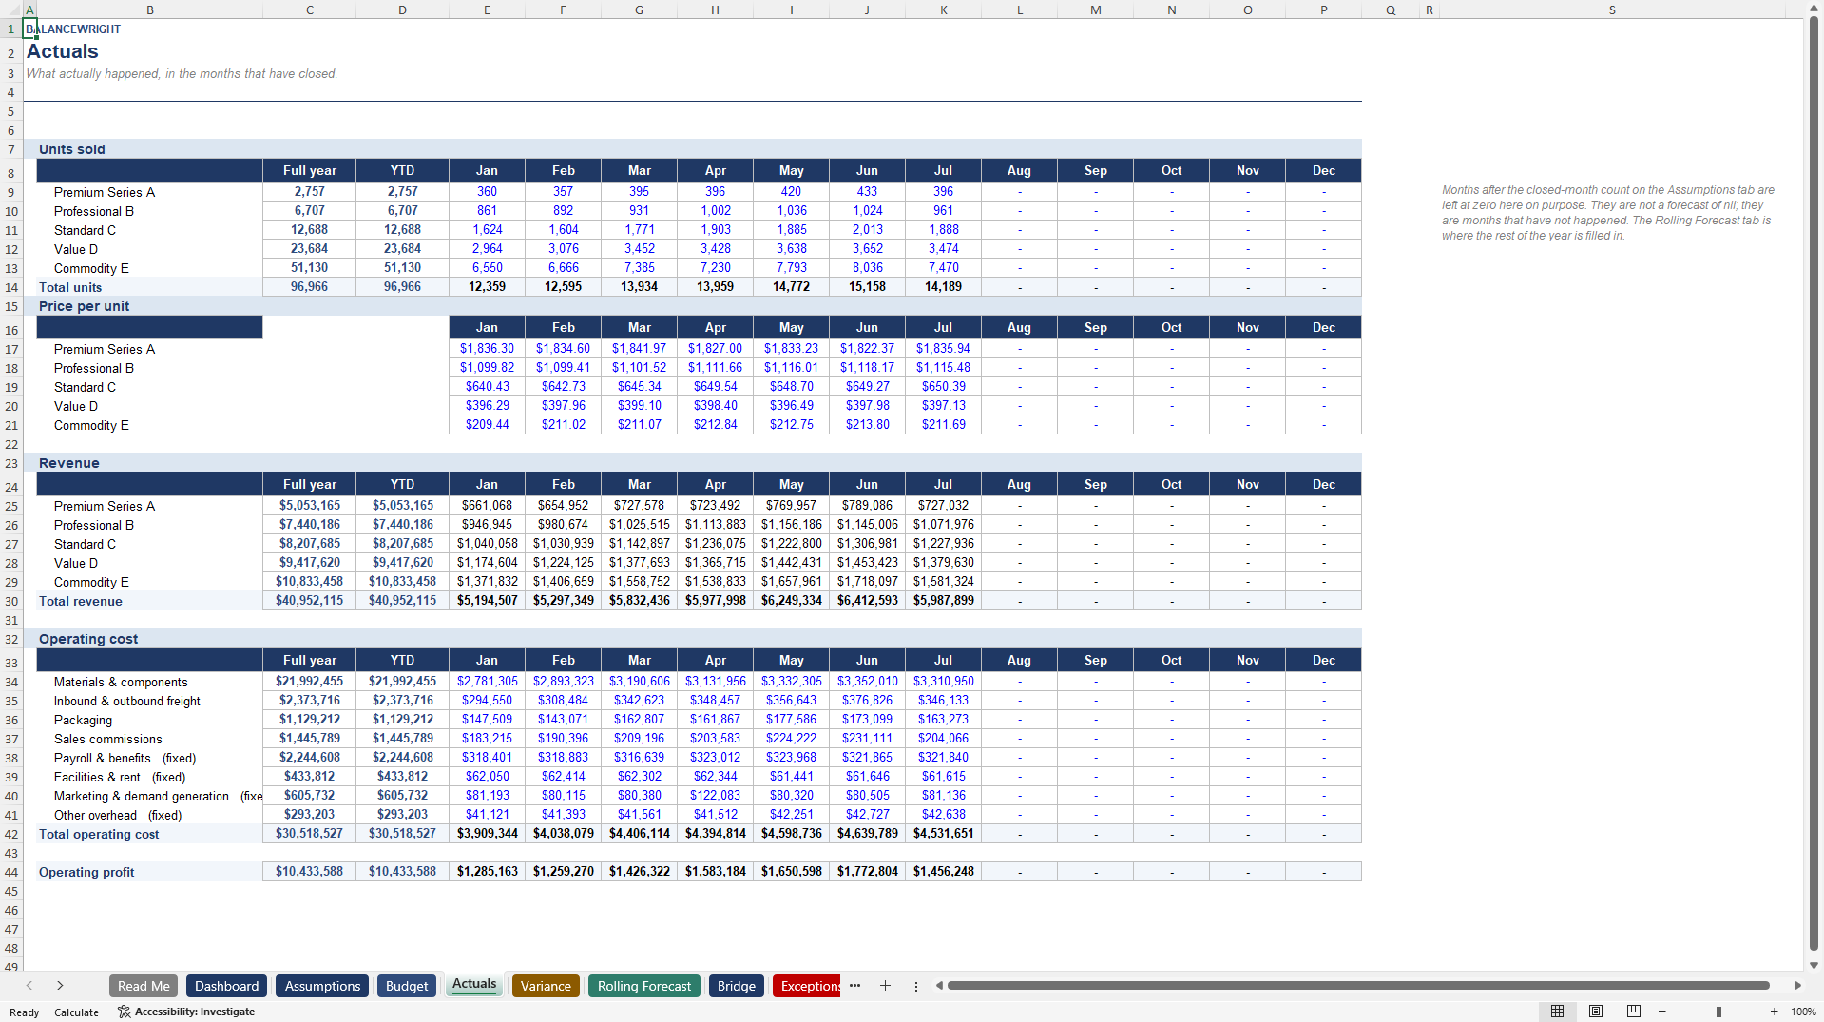Switch to the Dashboard sheet tab
This screenshot has height=1022, width=1824.
tap(226, 986)
